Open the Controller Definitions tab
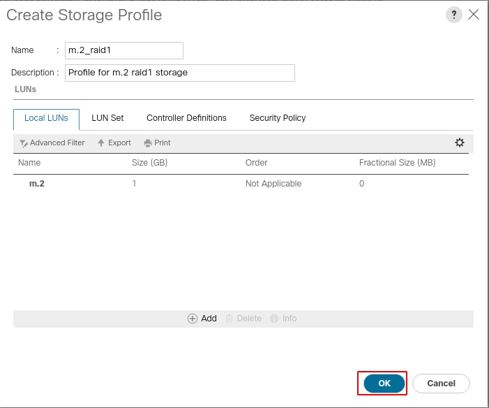489x408 pixels. tap(186, 118)
